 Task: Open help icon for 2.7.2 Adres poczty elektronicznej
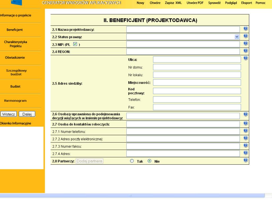[x=245, y=138]
